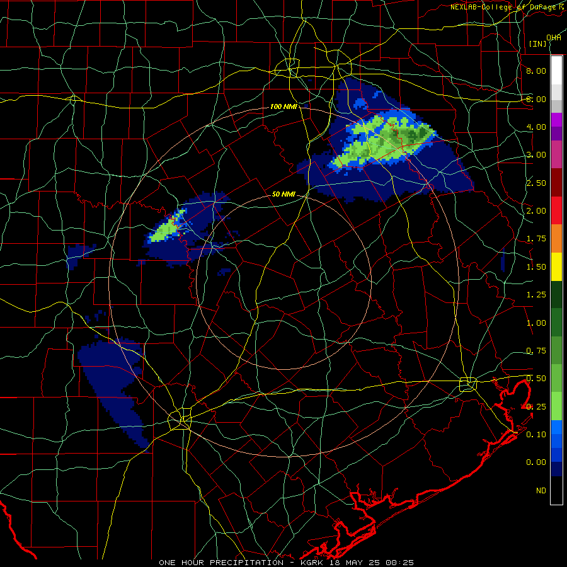Click the 1.25 legend value

pos(536,295)
